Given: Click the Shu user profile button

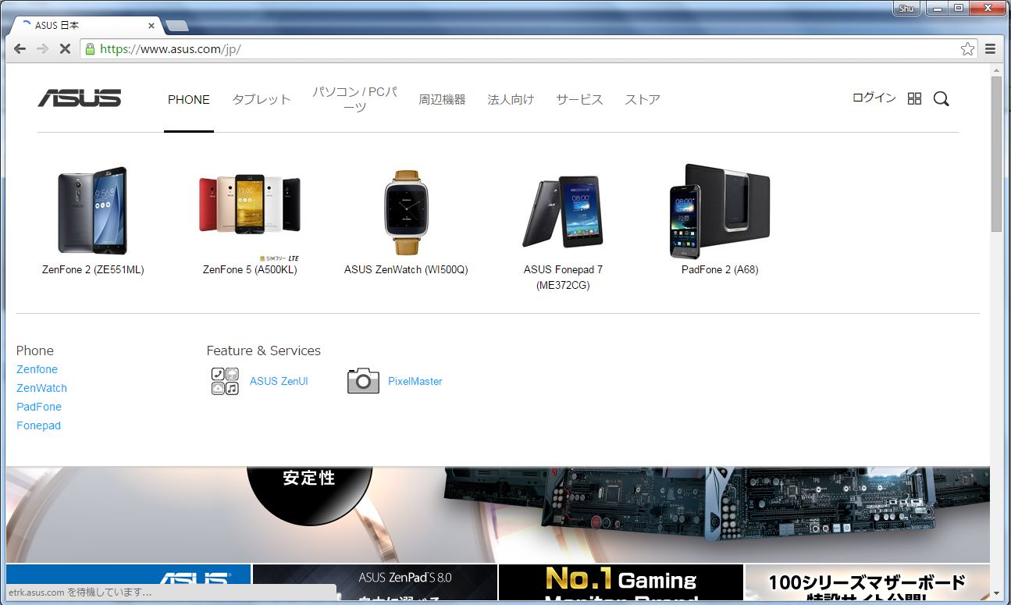Looking at the screenshot, I should point(906,8).
